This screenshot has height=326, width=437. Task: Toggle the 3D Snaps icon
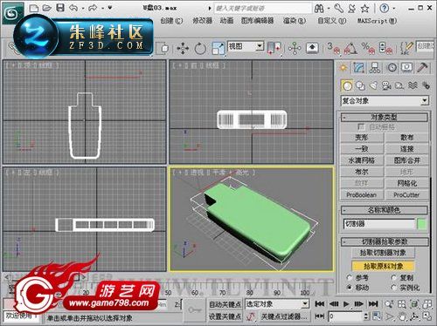(x=333, y=48)
